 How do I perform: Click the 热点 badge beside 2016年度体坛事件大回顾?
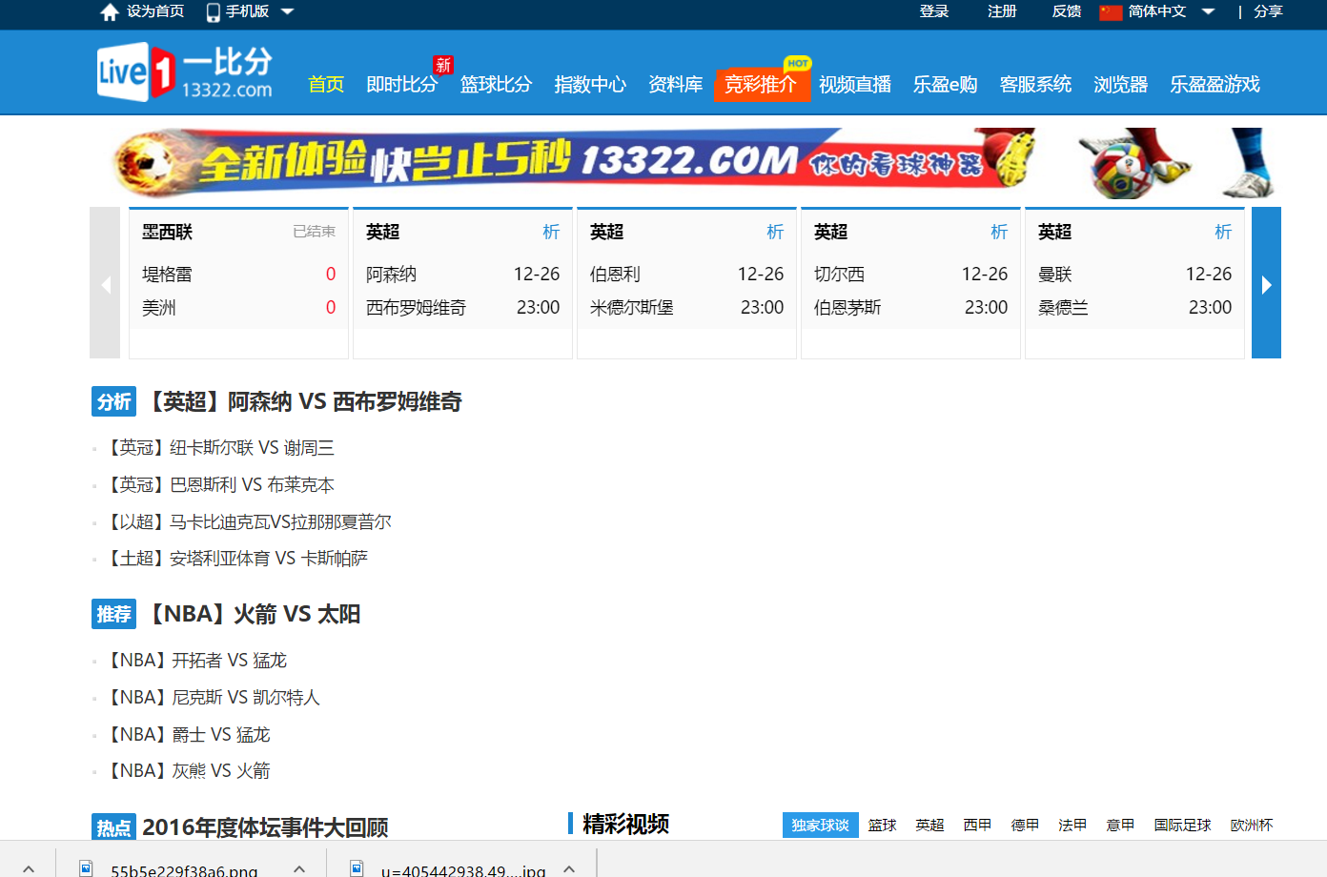click(113, 827)
